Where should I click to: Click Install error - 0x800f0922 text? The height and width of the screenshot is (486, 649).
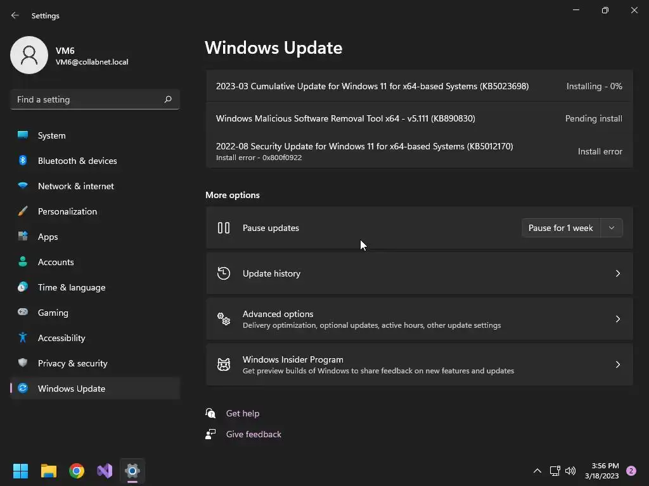point(259,158)
